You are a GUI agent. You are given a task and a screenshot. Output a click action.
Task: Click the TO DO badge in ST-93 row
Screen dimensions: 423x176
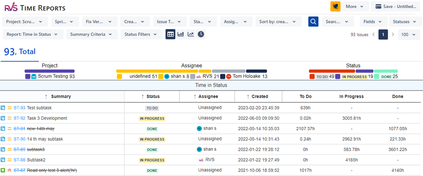tap(152, 108)
